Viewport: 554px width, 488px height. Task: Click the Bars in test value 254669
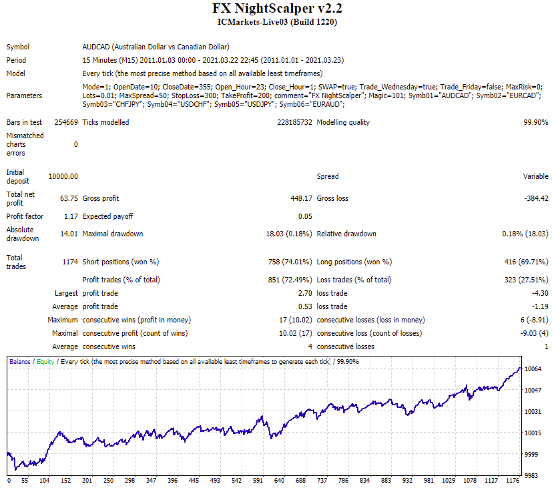(x=66, y=122)
